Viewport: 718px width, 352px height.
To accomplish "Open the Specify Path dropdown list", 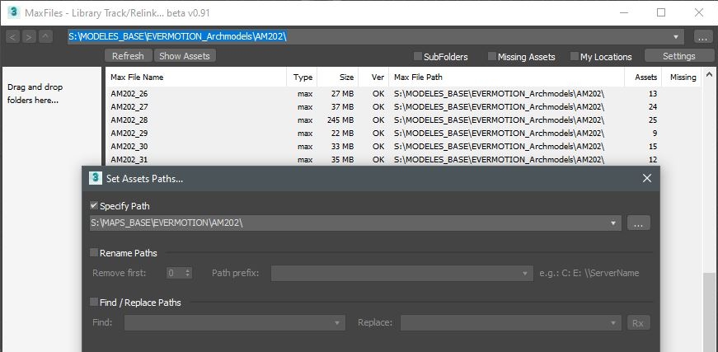I will pos(613,223).
